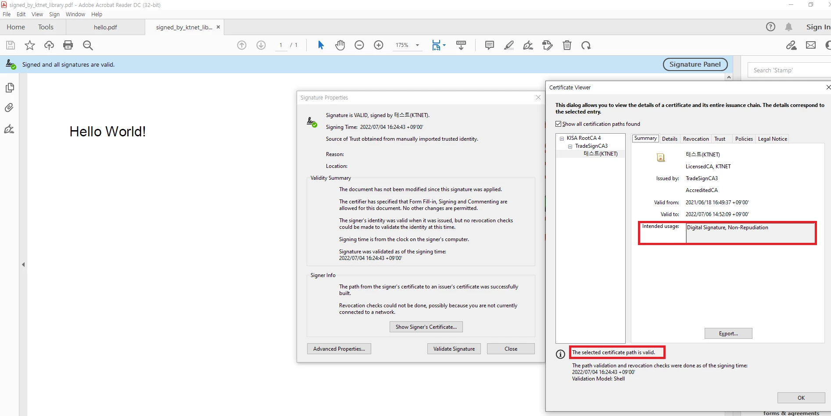This screenshot has width=831, height=416.
Task: Open the Details tab in Certificate Viewer
Action: tap(670, 139)
